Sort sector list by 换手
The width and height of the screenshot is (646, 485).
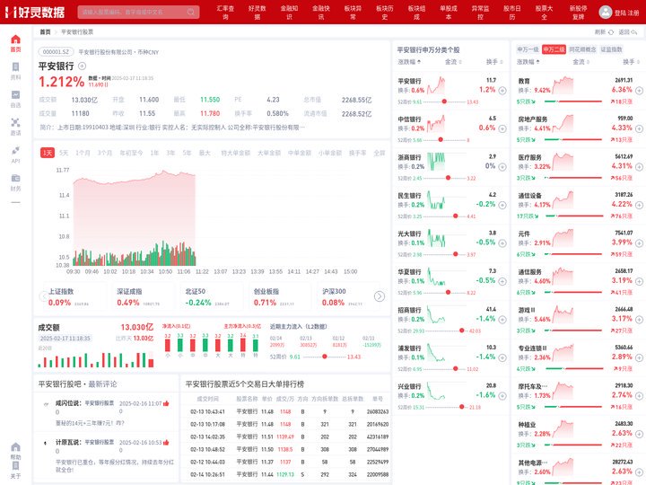(x=631, y=62)
